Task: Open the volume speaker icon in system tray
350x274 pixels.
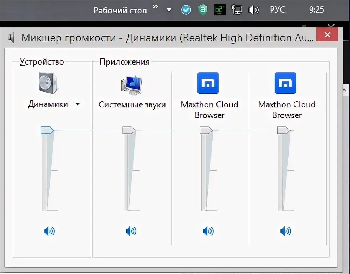Action: [254, 10]
